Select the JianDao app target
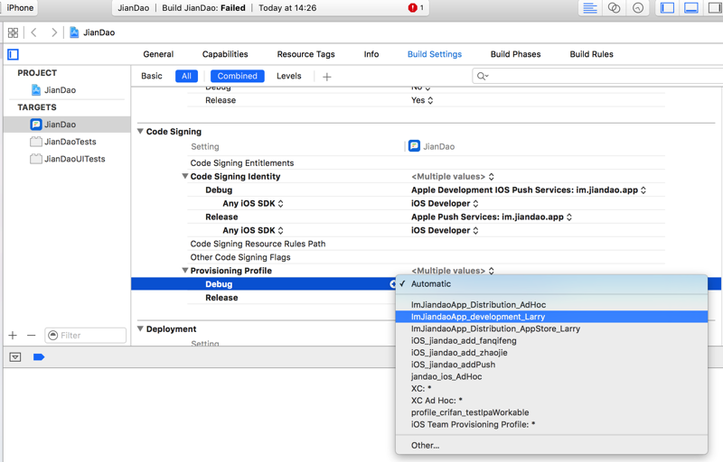 pyautogui.click(x=67, y=125)
